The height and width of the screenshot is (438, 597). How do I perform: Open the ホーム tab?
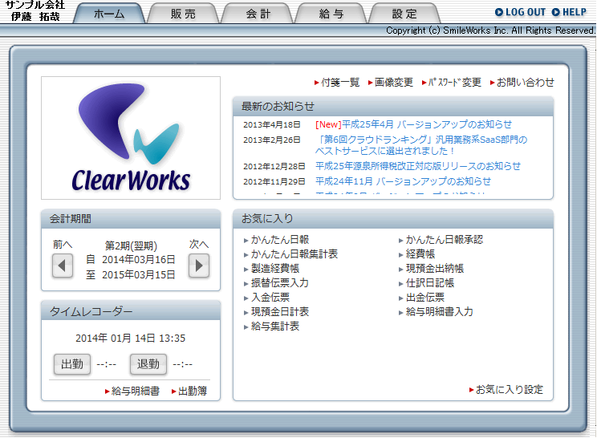coord(109,14)
